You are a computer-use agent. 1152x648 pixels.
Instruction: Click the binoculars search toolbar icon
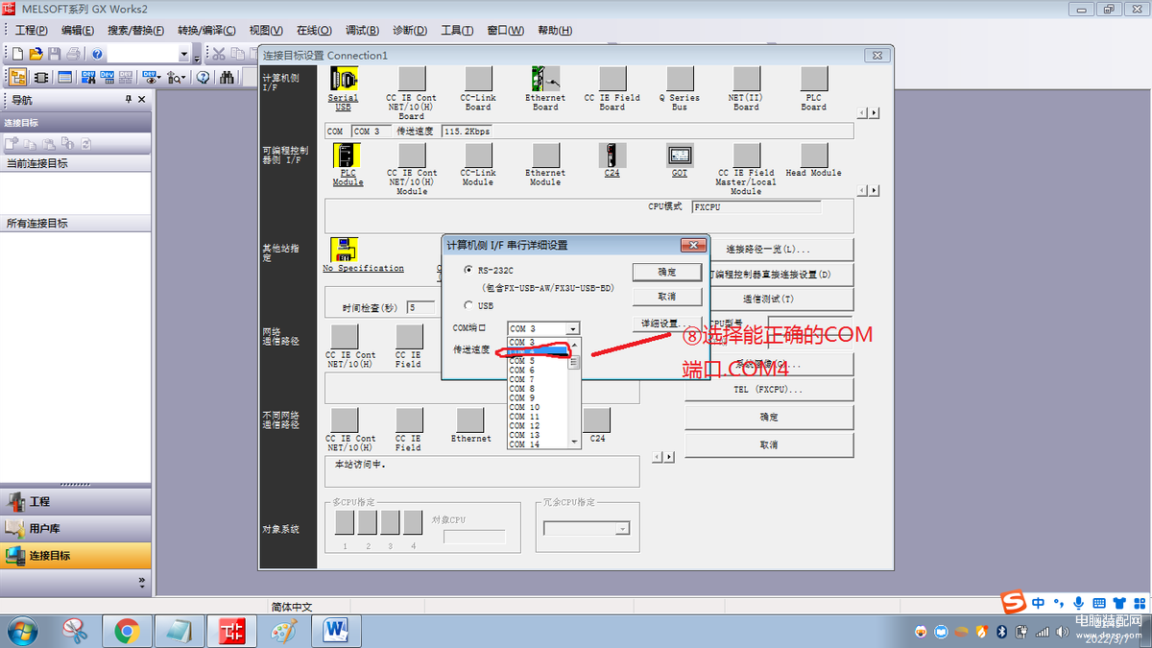pyautogui.click(x=228, y=78)
